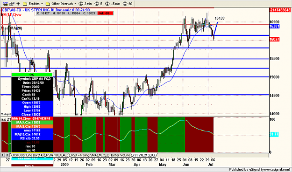Select the RSI Color Line Bar(14) tab
The width and height of the screenshot is (292, 172).
click(28, 155)
